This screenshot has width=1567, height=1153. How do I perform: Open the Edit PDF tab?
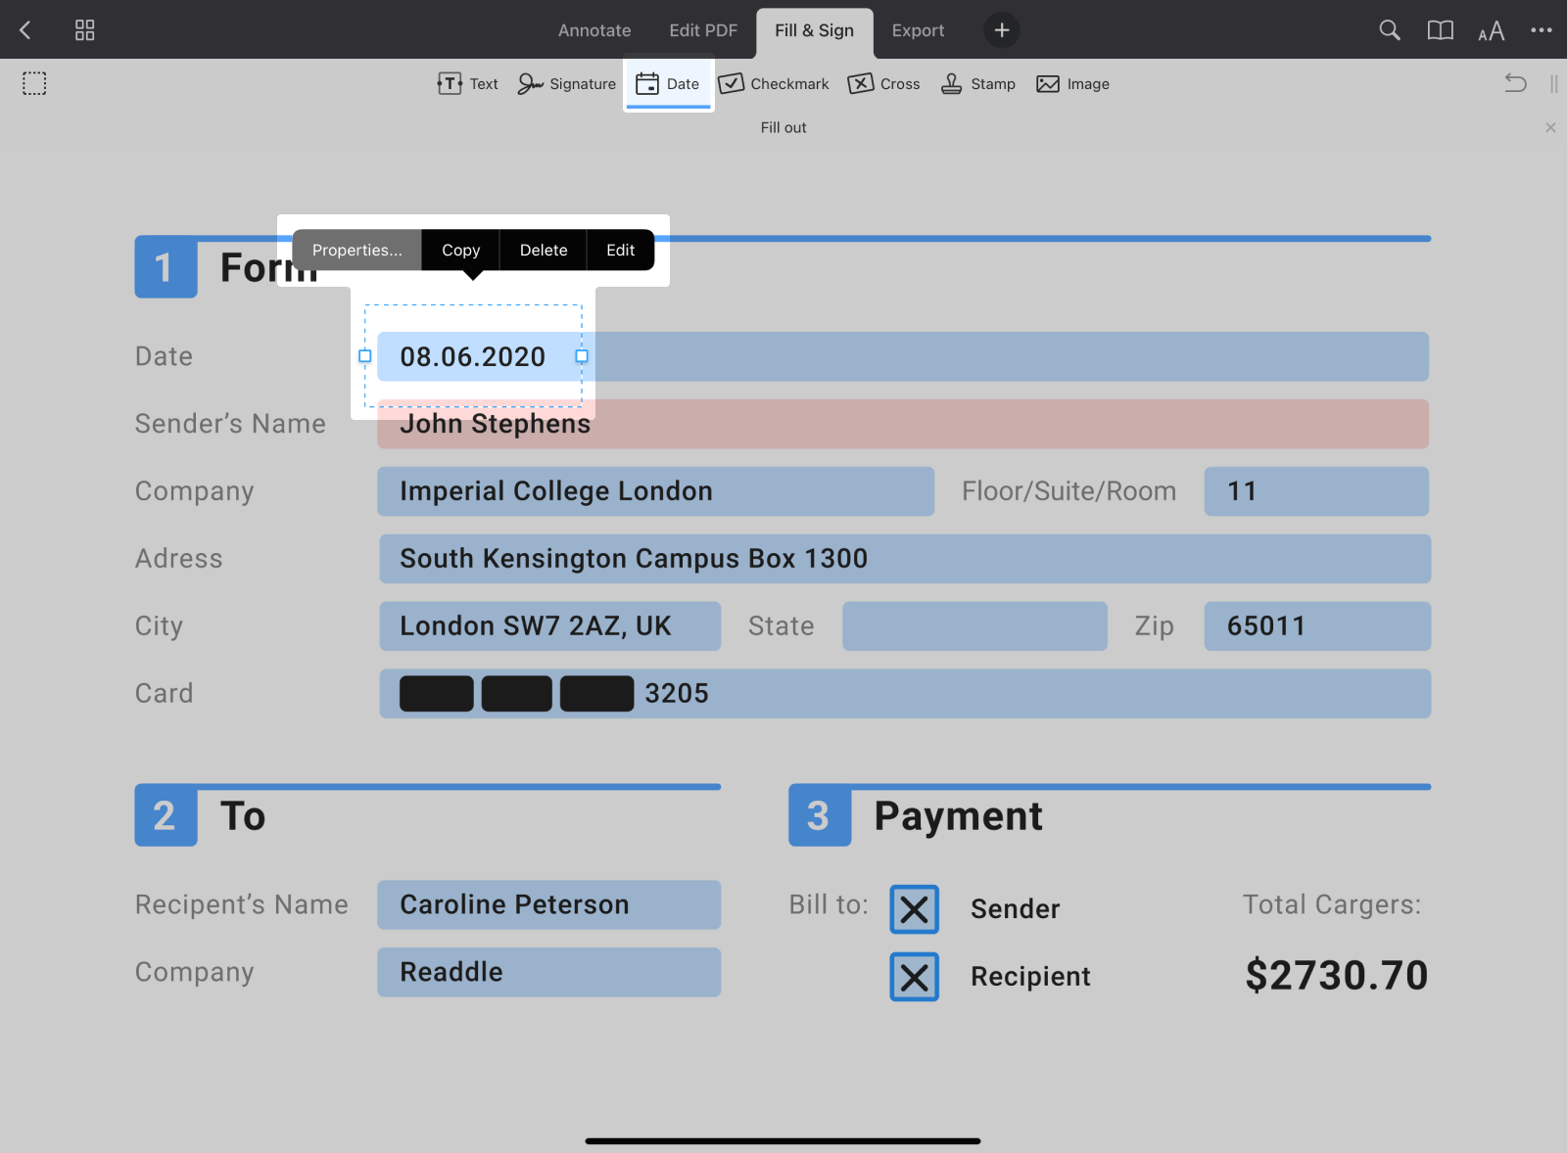pos(703,29)
